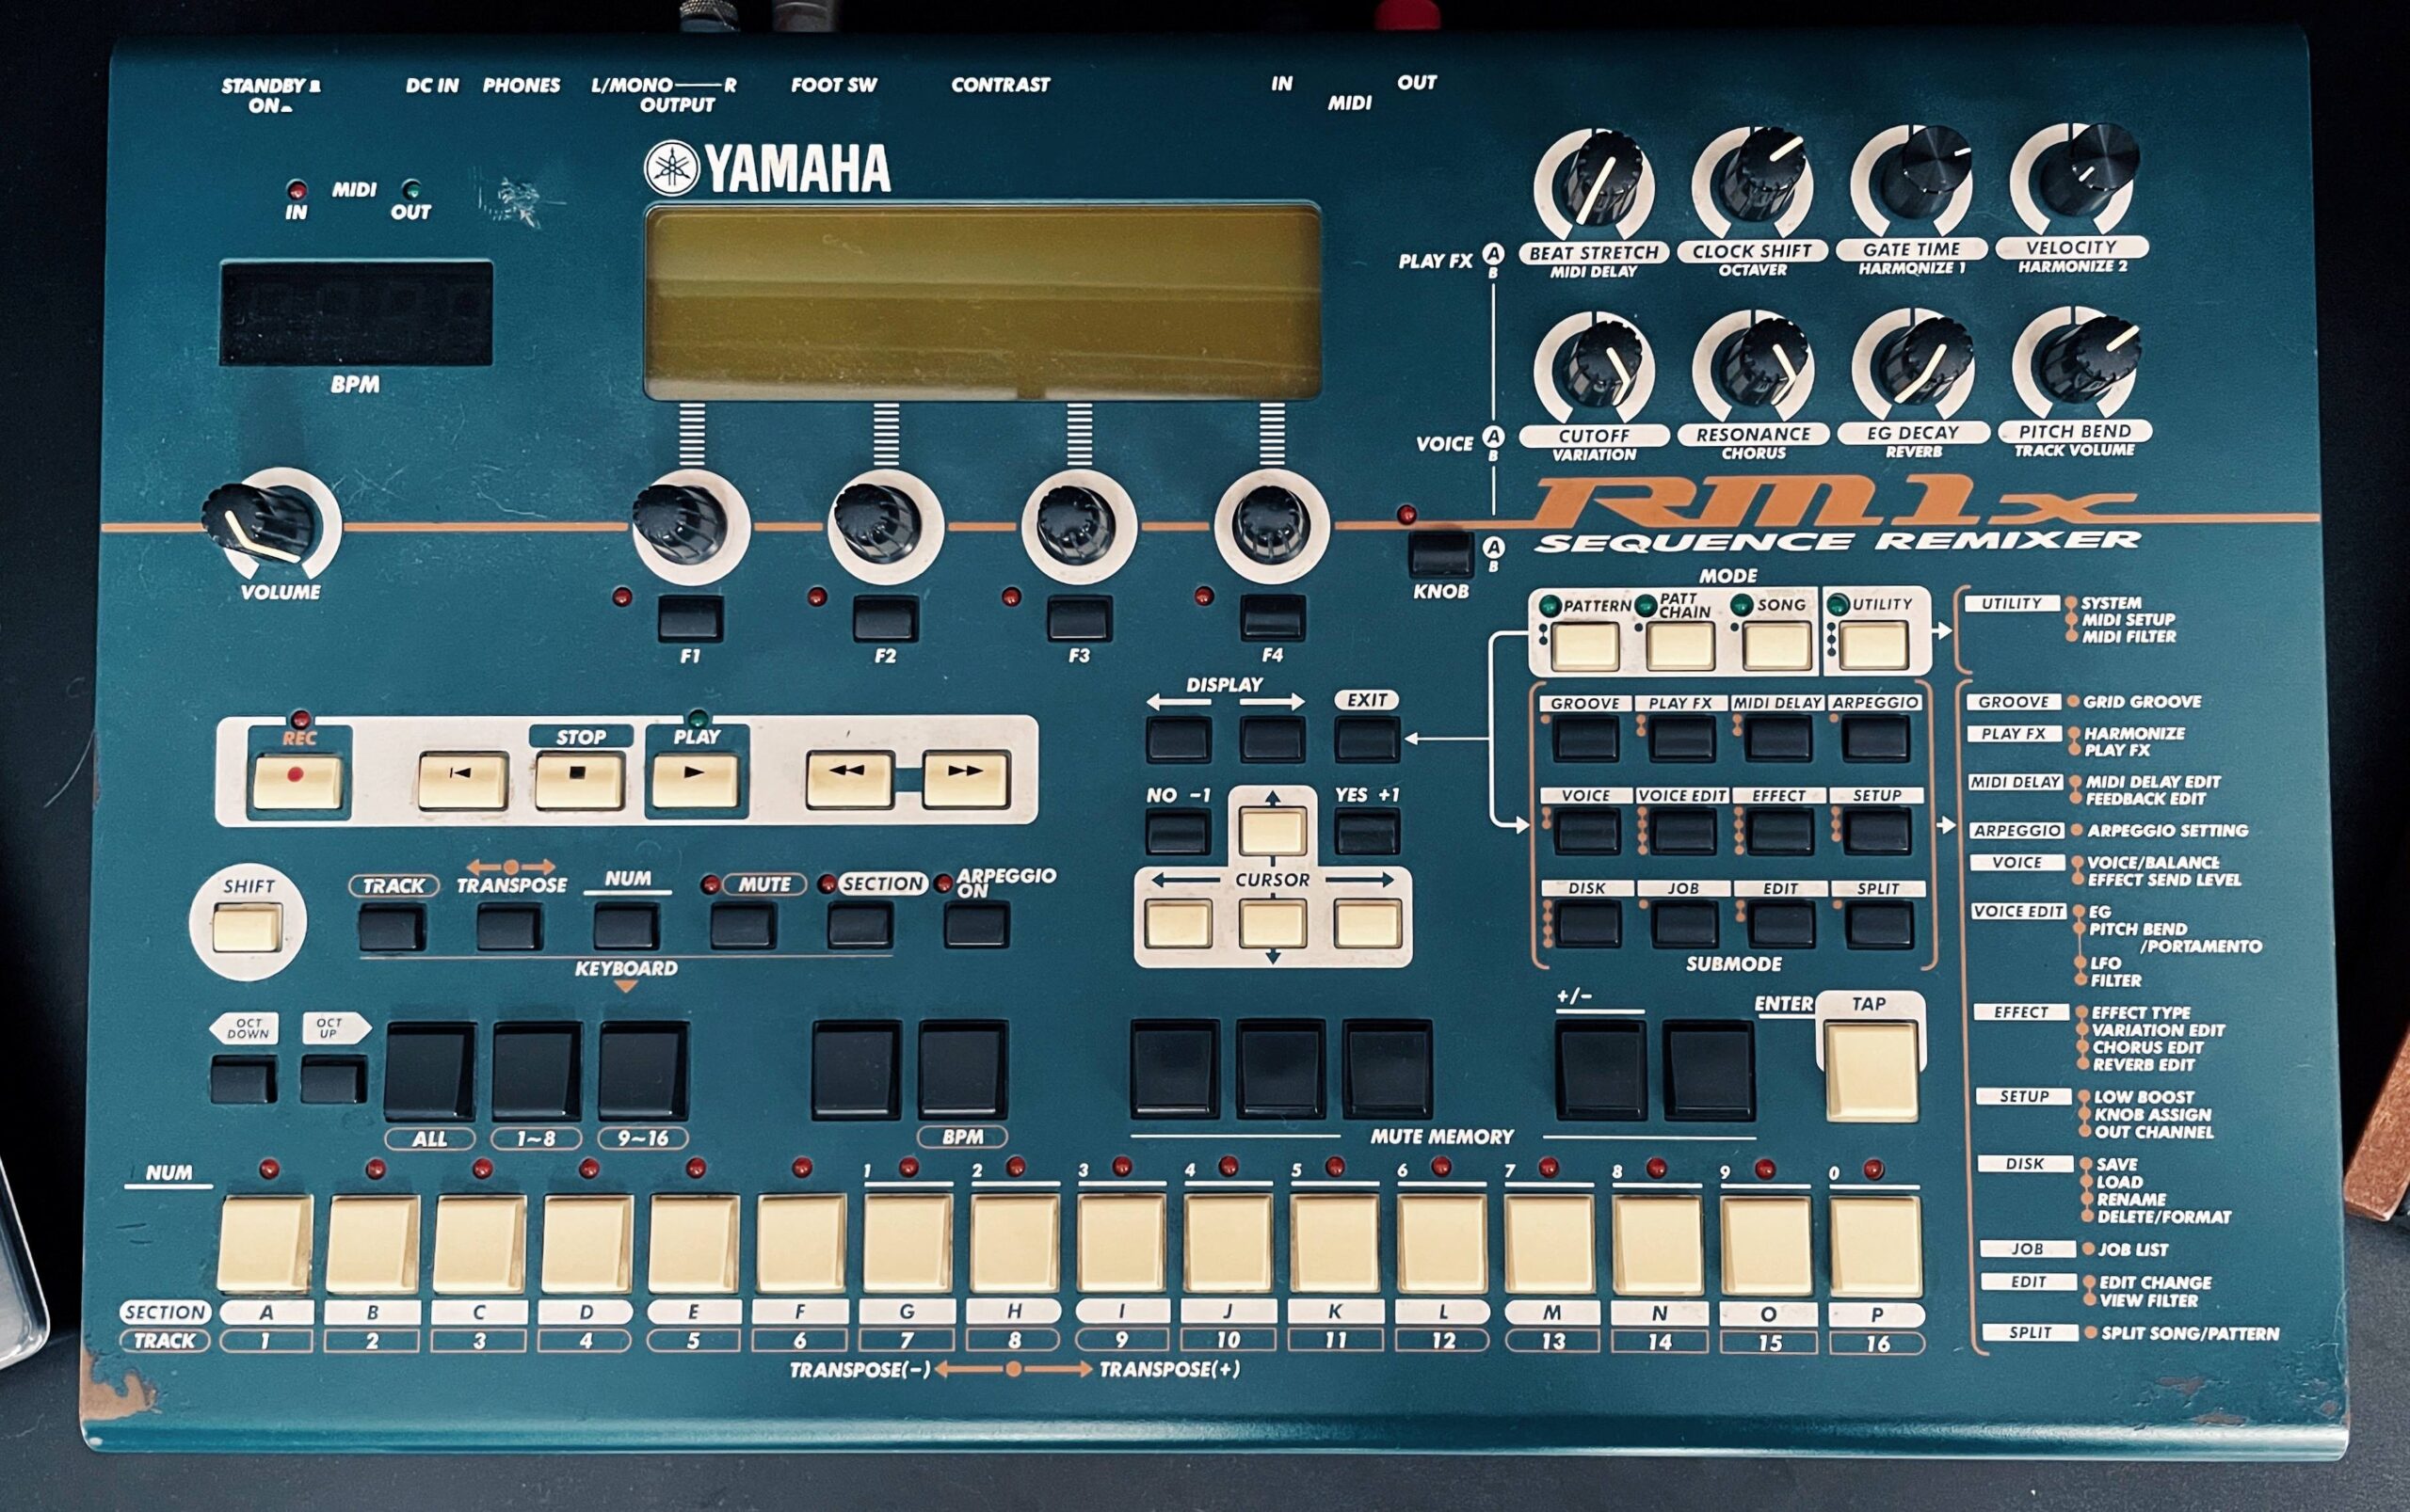Move cursor right with the right button
The image size is (2410, 1512).
[x=1367, y=923]
